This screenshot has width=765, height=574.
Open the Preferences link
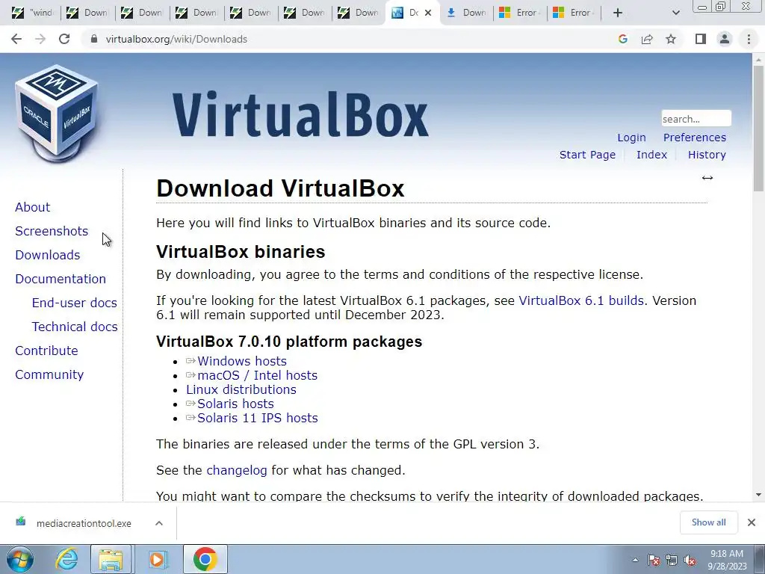pos(694,138)
